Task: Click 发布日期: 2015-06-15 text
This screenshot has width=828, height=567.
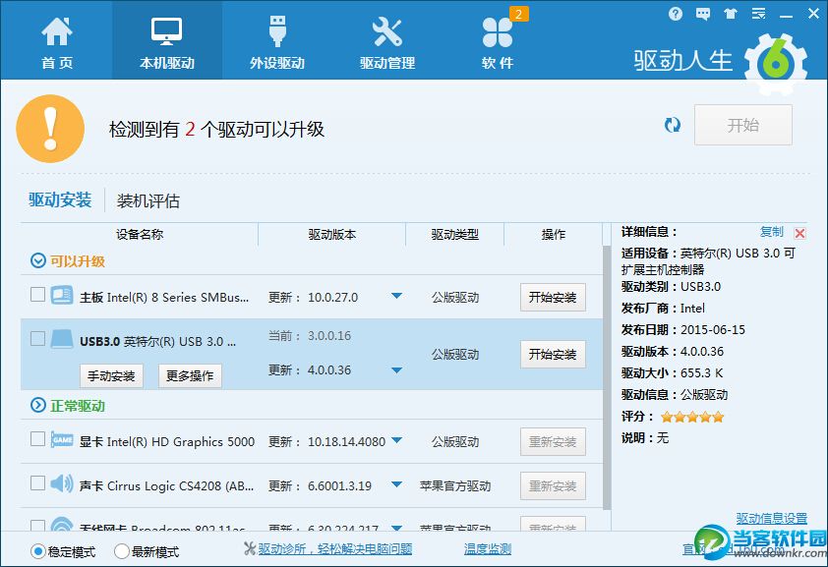Action: click(x=682, y=330)
